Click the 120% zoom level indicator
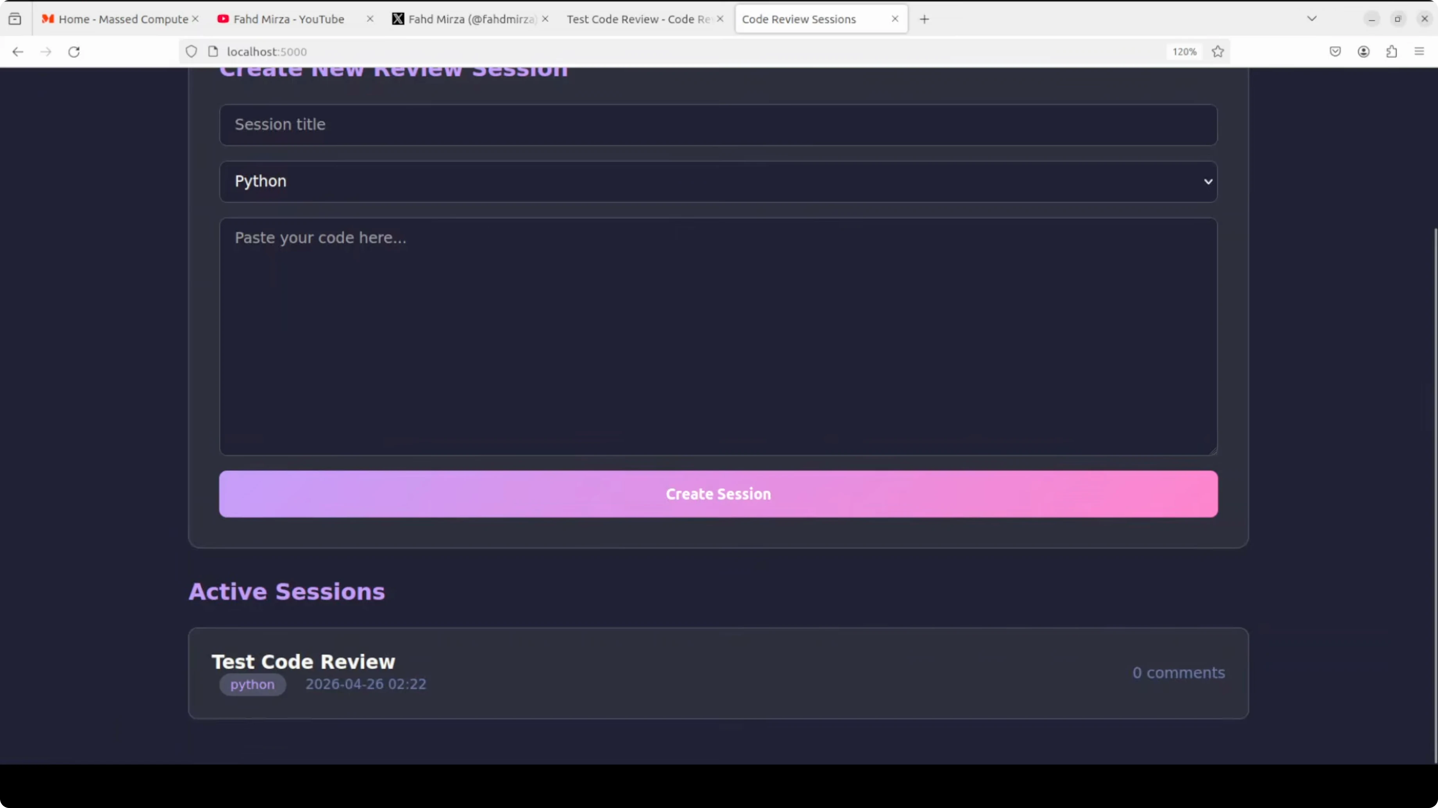 [x=1184, y=52]
